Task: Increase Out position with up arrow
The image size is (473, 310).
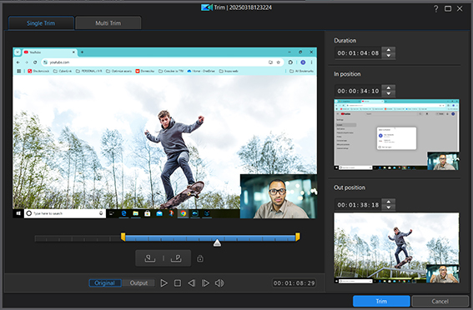Action: coord(389,202)
